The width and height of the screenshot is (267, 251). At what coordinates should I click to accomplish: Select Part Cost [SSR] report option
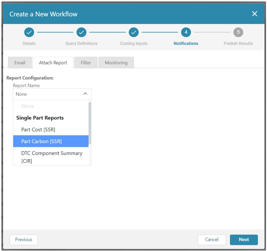pyautogui.click(x=51, y=130)
